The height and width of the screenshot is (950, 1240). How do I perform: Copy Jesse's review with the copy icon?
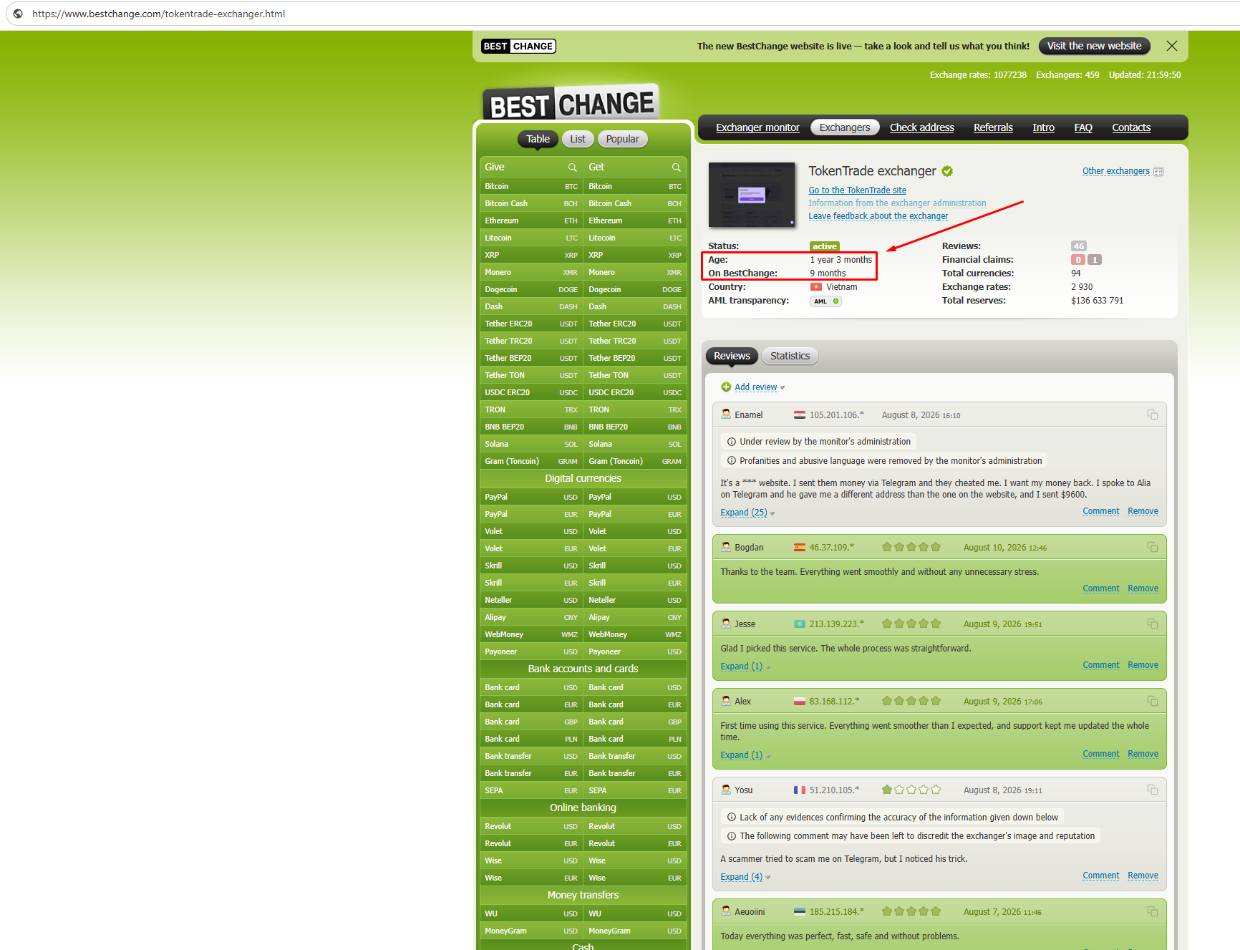(1153, 624)
